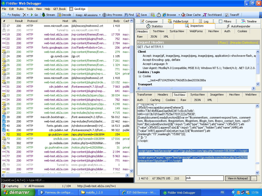Open the [Header Definitions] link
Image resolution: width=262 pixels, height=196 pixels.
[244, 42]
